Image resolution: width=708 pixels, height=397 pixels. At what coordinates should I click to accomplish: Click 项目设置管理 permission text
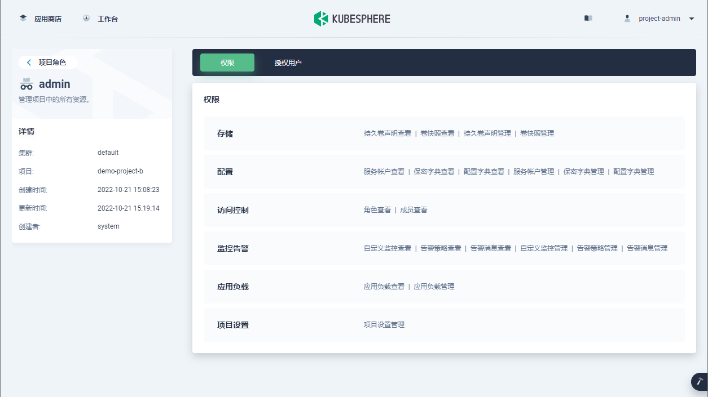point(384,325)
